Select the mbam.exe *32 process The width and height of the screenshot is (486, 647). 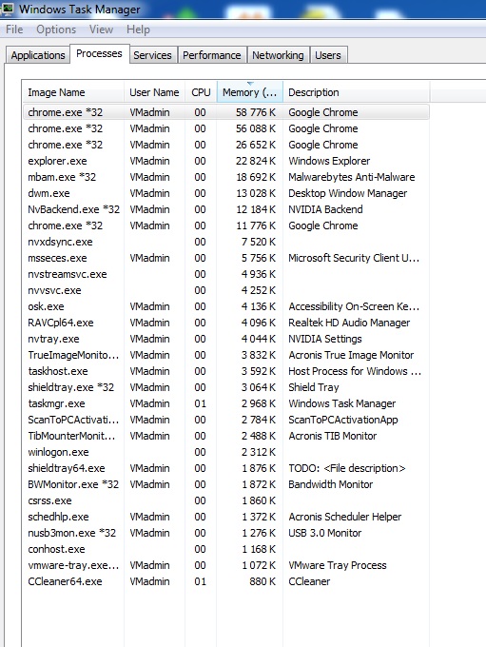click(226, 177)
